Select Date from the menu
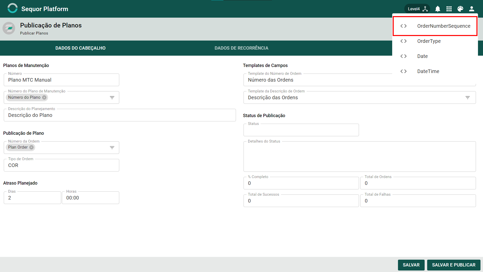The image size is (483, 272). (x=435, y=56)
